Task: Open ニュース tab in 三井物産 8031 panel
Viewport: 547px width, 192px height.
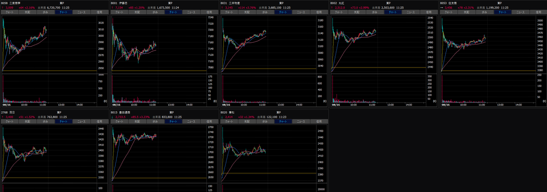Action: click(300, 12)
